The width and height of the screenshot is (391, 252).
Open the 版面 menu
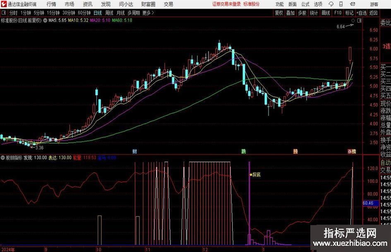pos(293,4)
